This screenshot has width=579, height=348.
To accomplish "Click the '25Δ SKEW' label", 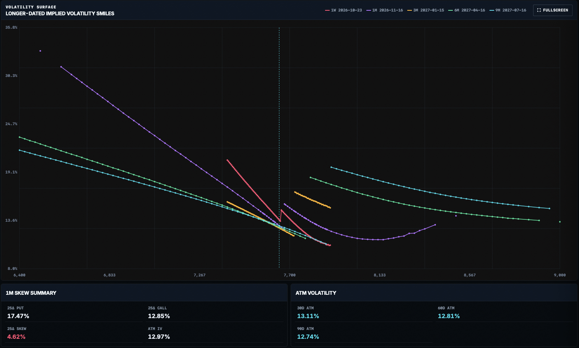I will coord(17,328).
